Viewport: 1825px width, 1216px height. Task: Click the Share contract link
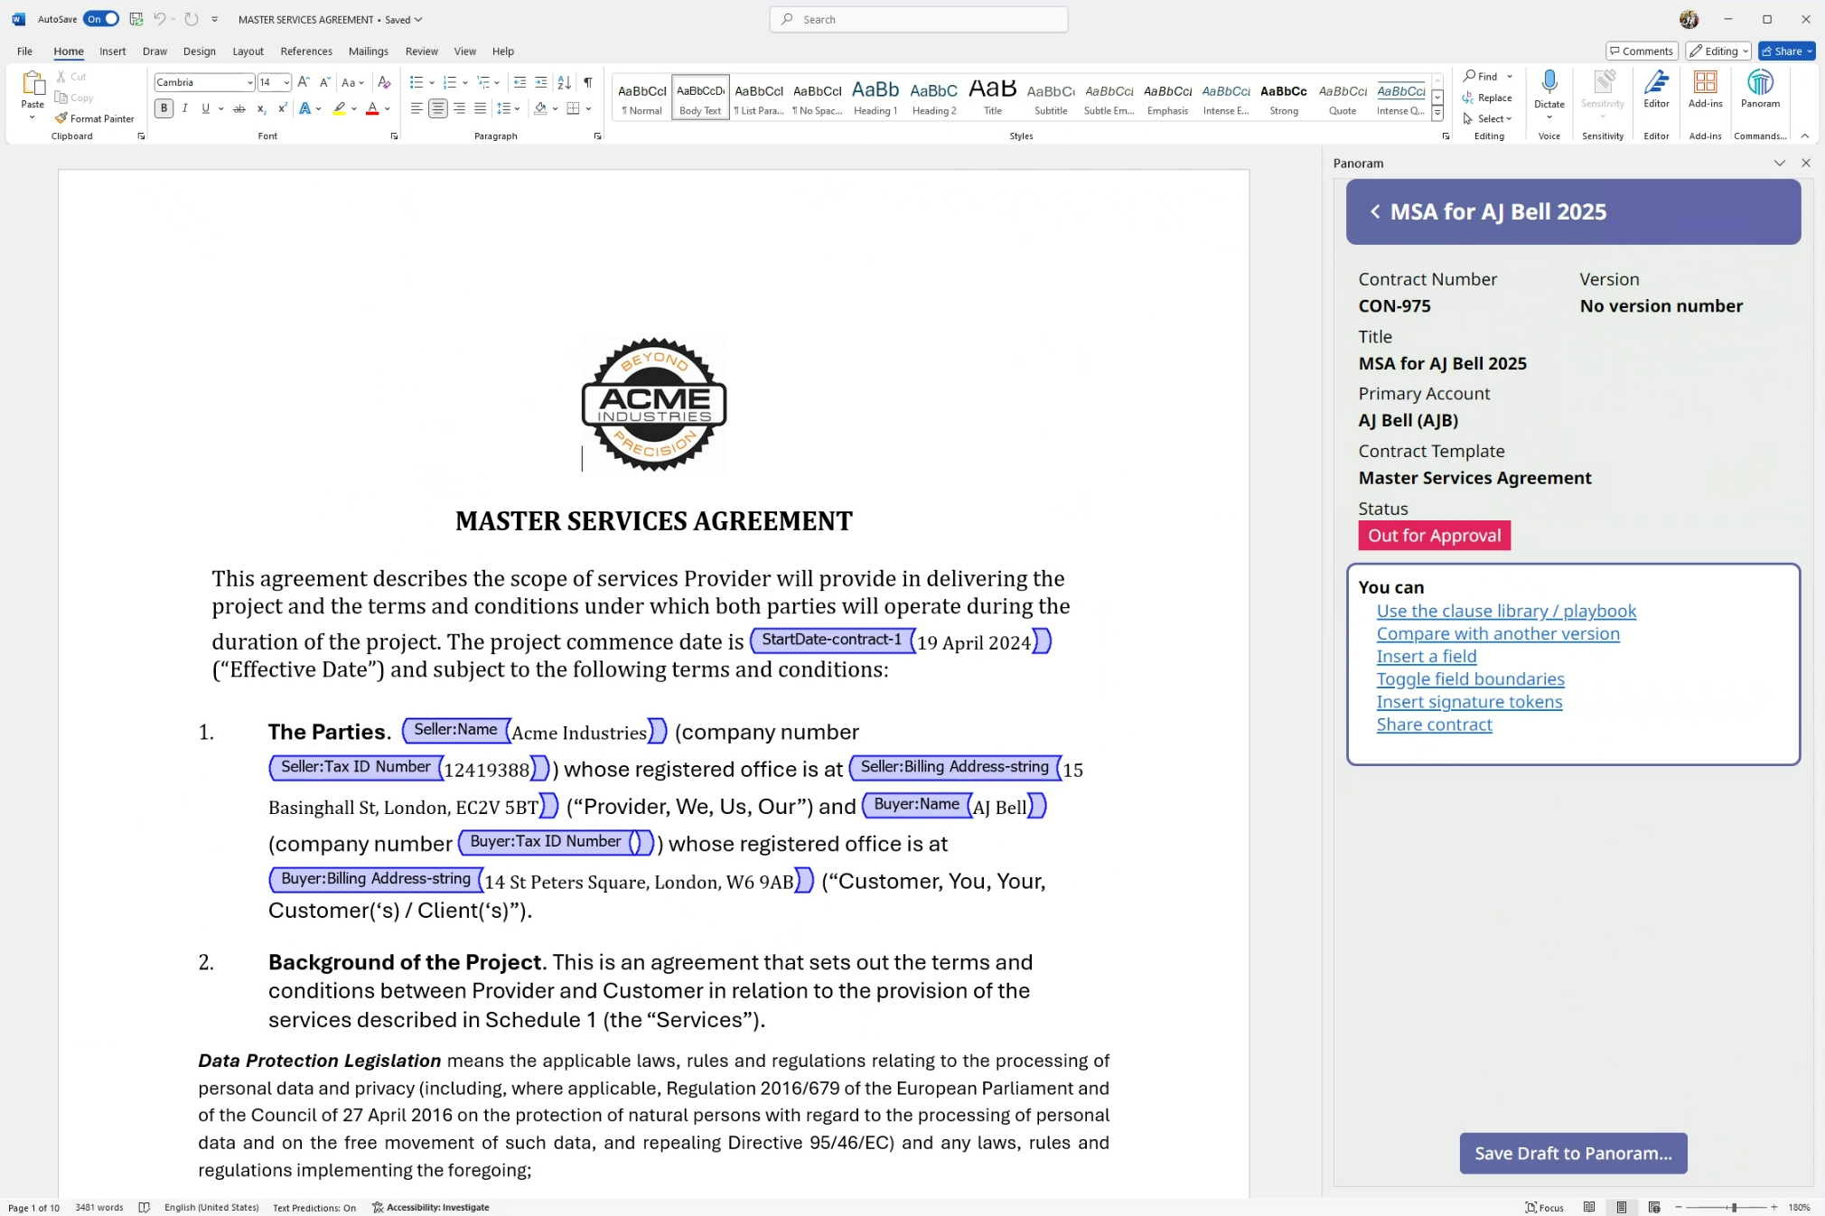click(x=1434, y=724)
